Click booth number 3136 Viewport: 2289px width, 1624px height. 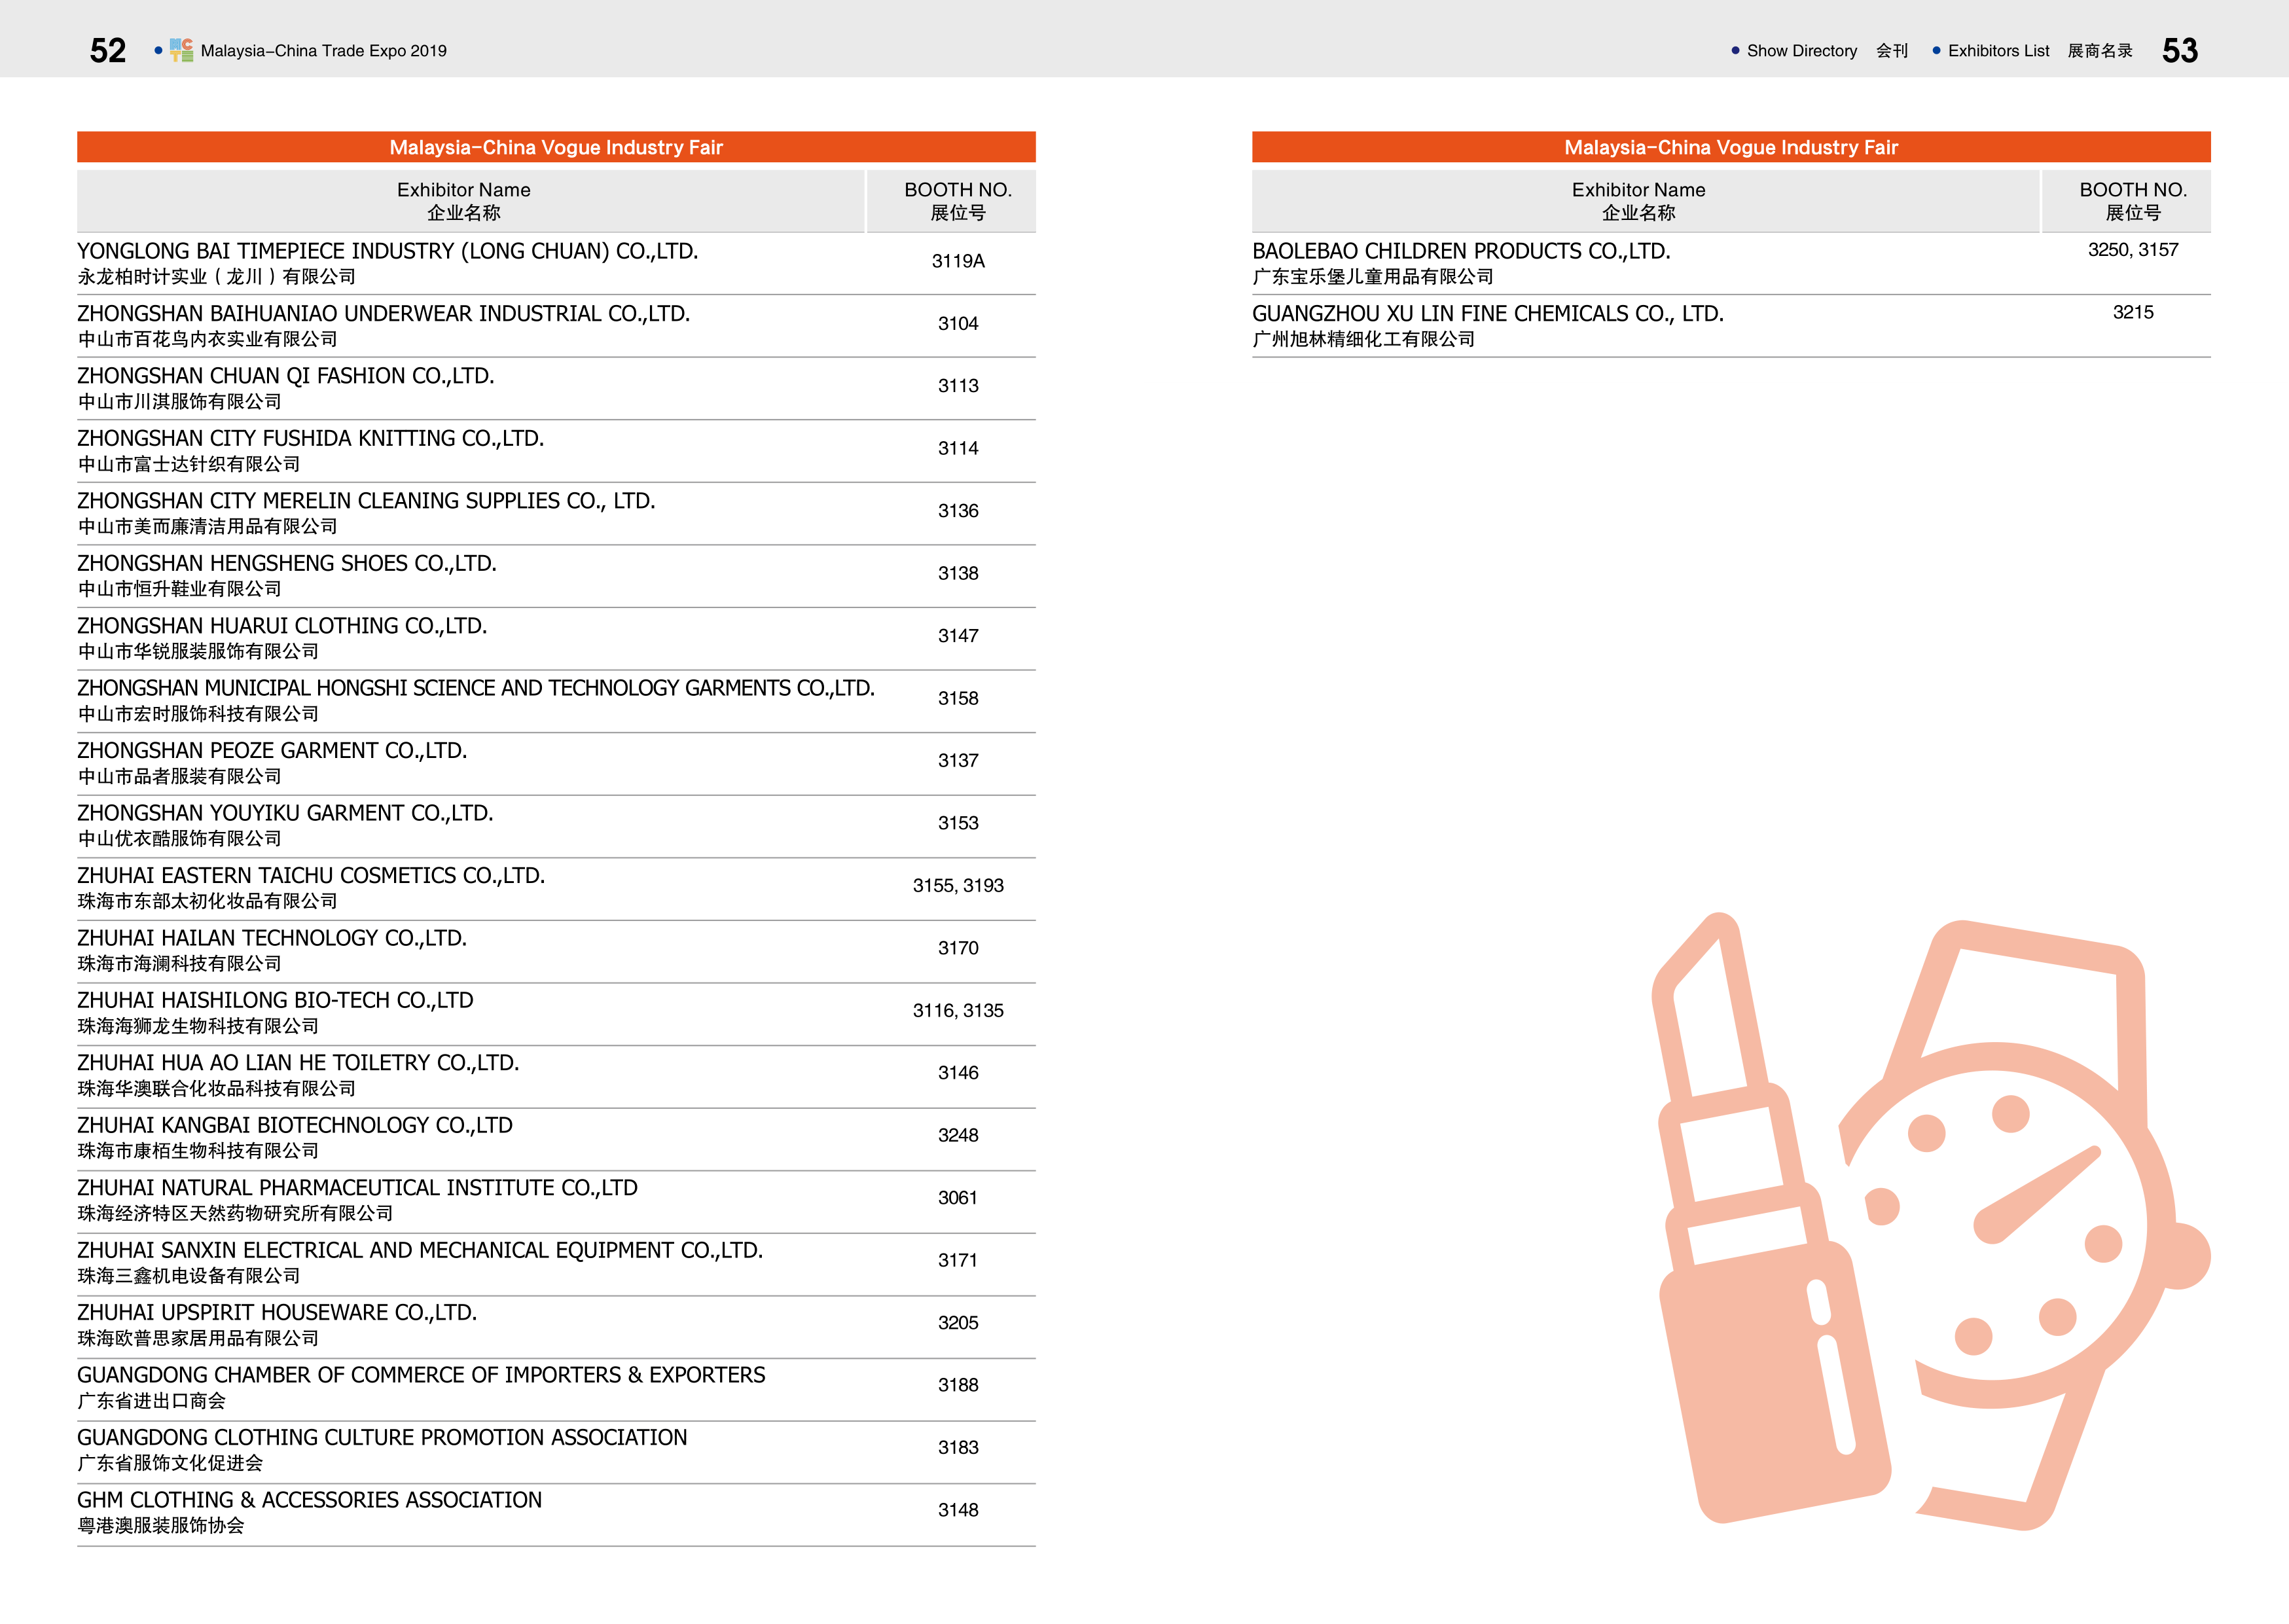(958, 511)
